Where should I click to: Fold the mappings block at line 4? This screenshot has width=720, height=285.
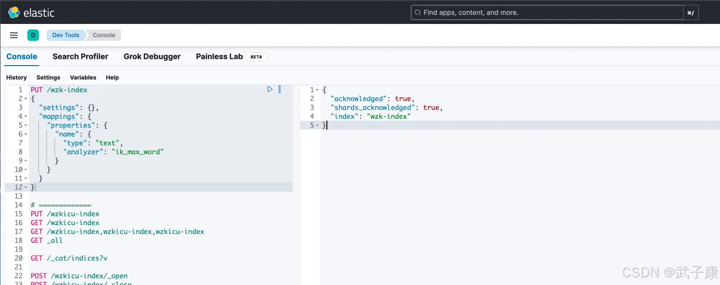click(25, 116)
